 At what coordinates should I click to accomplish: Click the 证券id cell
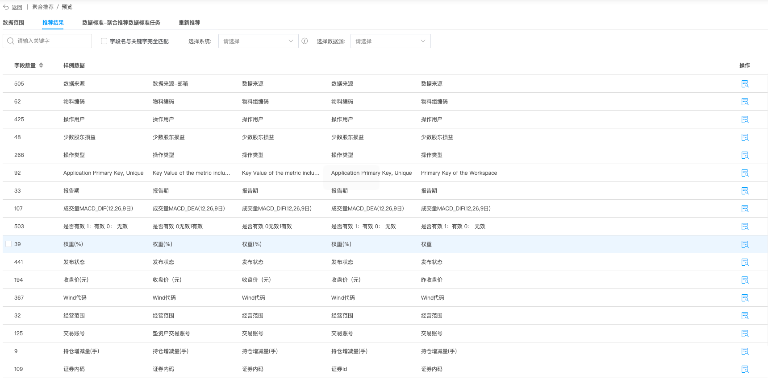[339, 369]
